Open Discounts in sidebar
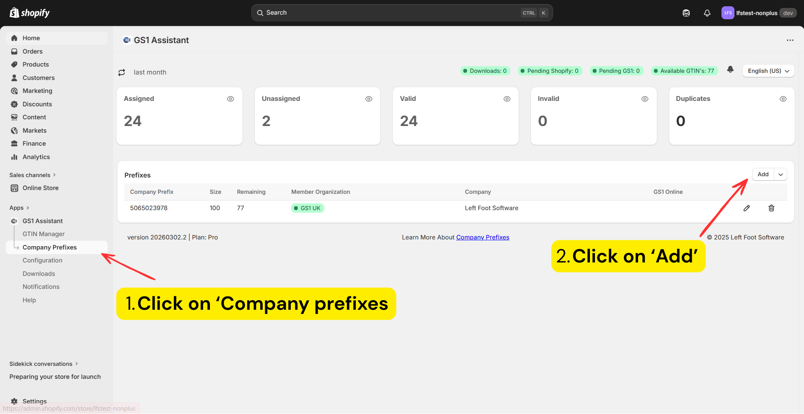804x414 pixels. coord(57,104)
